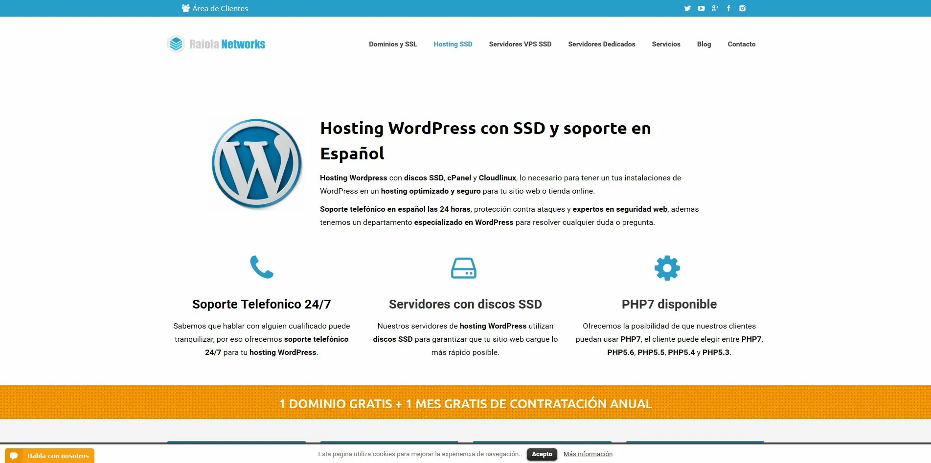This screenshot has height=463, width=931.
Task: Click the Google Plus icon
Action: click(715, 8)
